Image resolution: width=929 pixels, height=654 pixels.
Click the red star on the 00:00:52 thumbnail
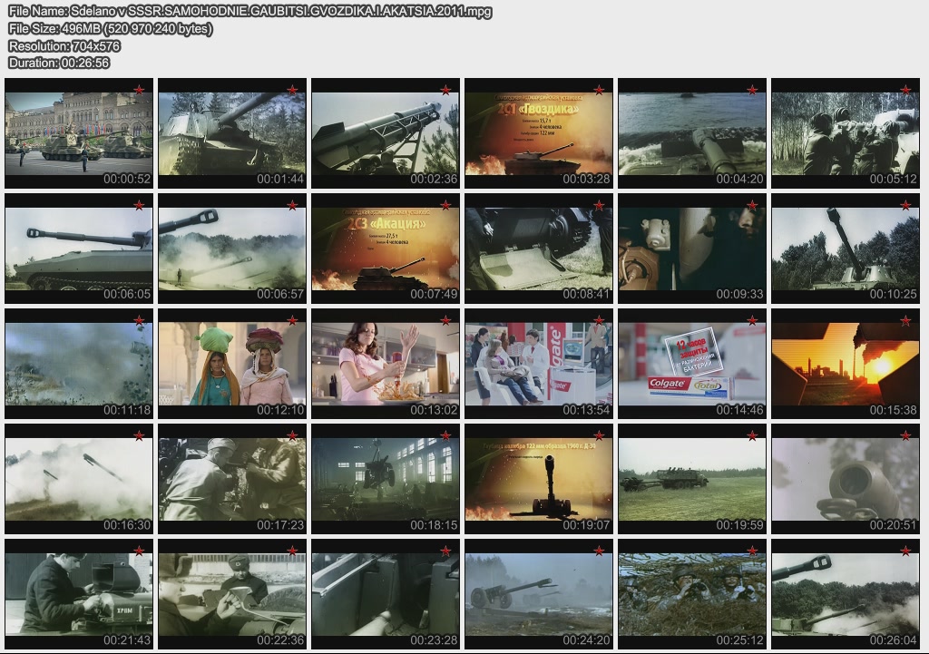139,90
